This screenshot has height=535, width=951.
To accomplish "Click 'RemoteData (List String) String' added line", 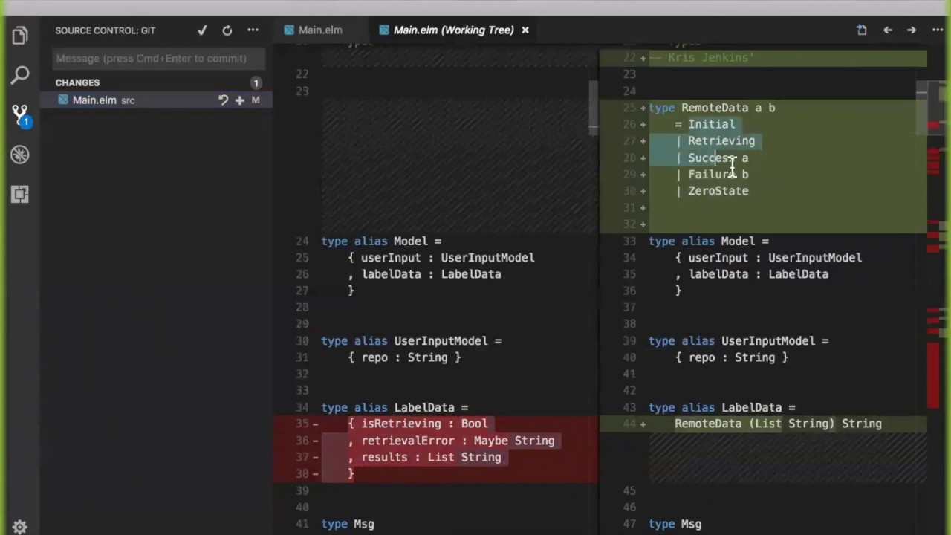I will coord(778,424).
